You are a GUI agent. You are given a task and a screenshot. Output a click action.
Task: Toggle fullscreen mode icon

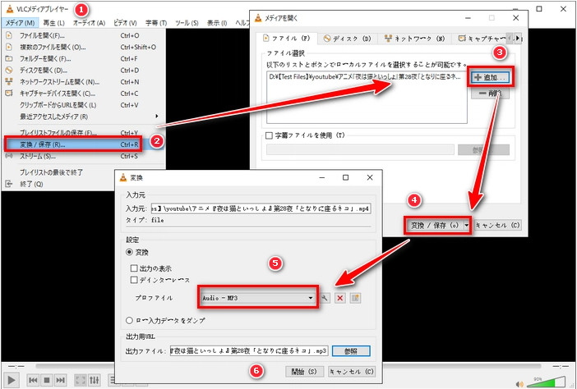pyautogui.click(x=81, y=380)
